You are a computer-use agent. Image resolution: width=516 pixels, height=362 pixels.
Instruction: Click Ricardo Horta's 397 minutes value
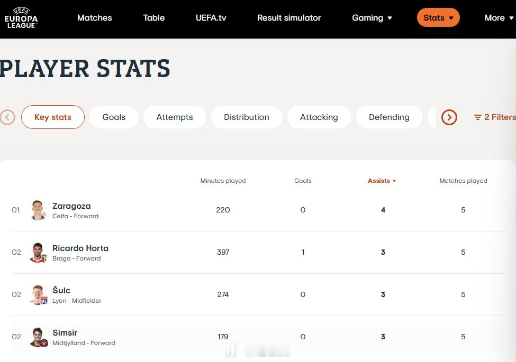point(223,252)
